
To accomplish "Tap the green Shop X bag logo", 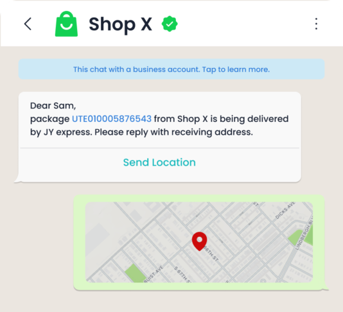I will [x=66, y=24].
